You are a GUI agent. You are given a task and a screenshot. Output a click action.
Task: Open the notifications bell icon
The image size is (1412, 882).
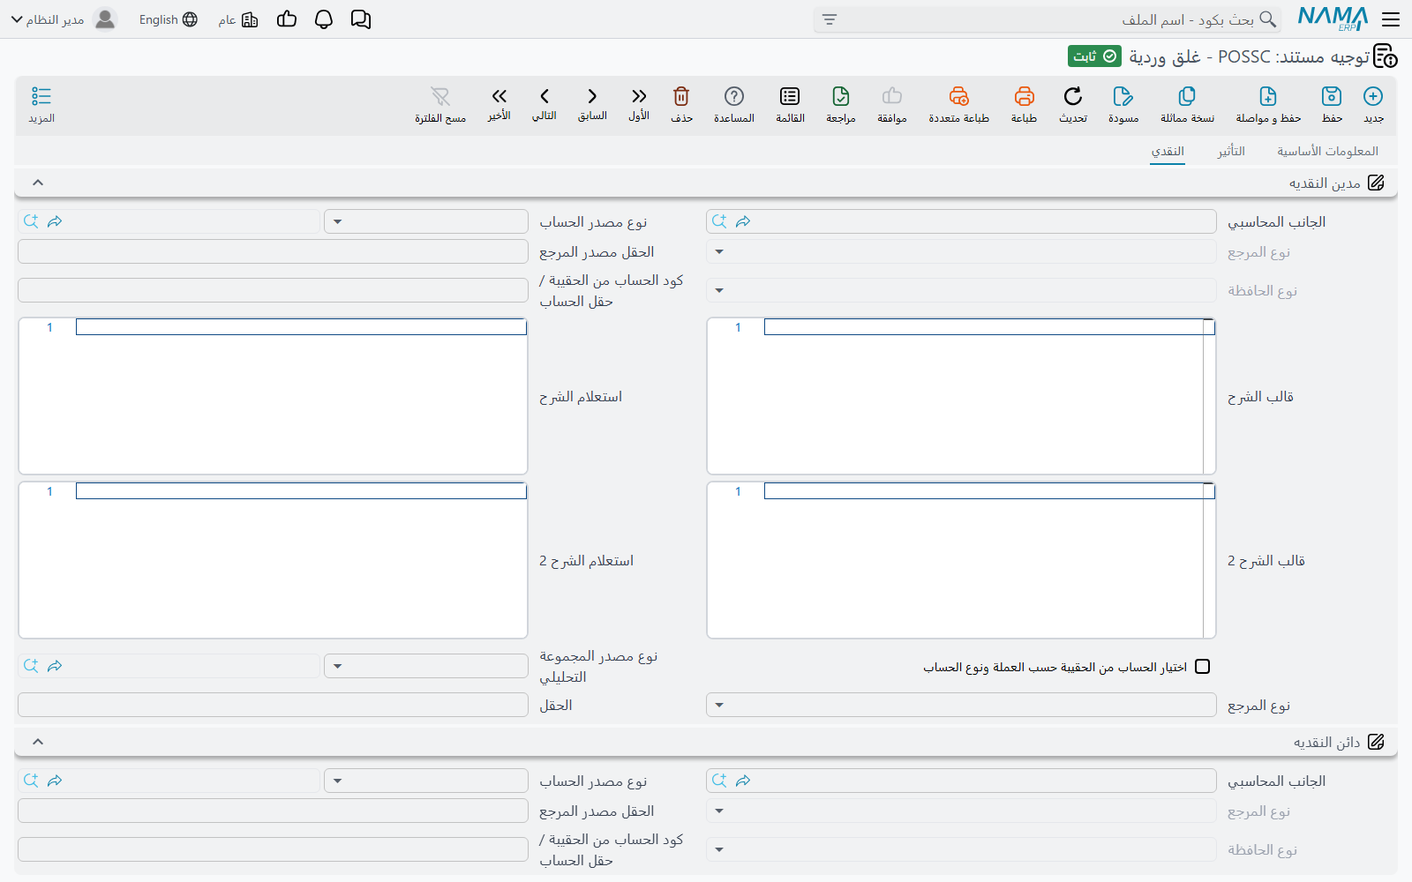[324, 19]
